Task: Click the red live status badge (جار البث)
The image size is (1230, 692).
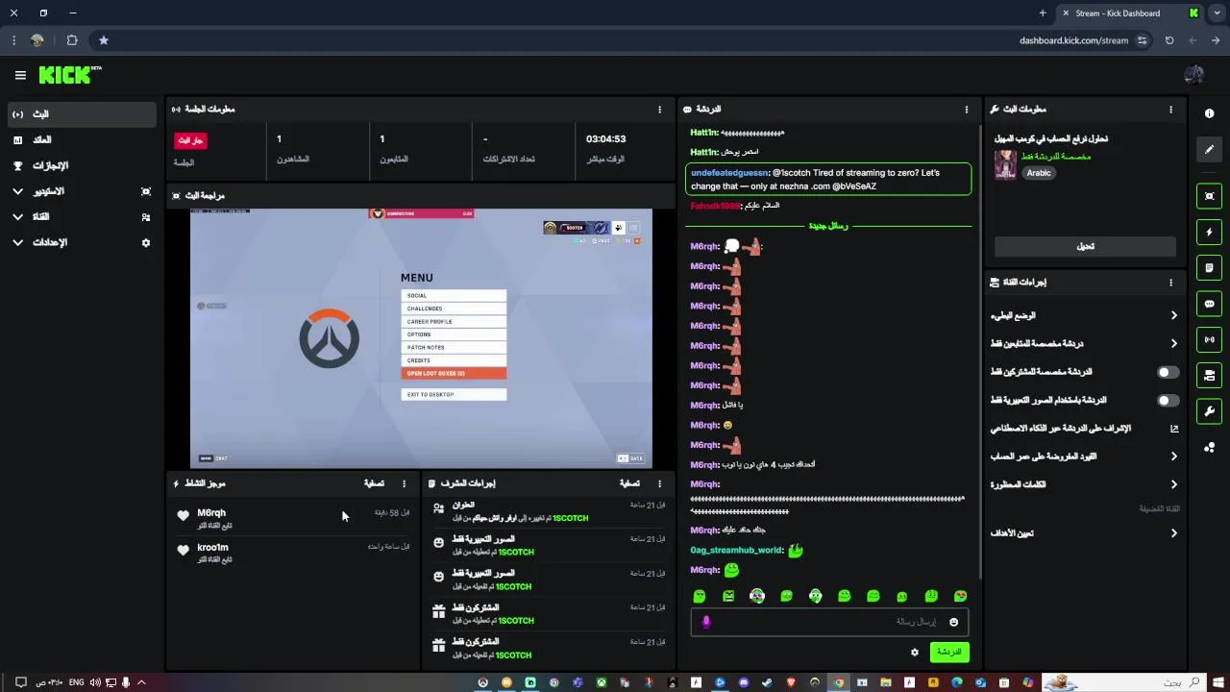Action: coord(190,140)
